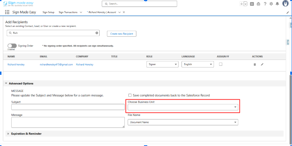Clear the recipient search field text
This screenshot has width=292, height=146.
[97, 33]
